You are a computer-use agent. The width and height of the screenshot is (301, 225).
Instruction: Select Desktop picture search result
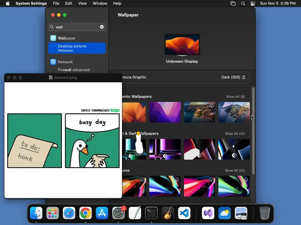click(77, 48)
